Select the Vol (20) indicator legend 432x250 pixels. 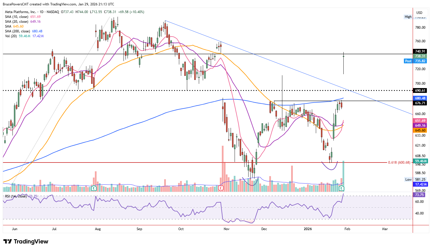pos(24,36)
